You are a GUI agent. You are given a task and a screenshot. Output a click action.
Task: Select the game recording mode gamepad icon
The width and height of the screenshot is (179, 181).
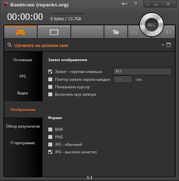pos(21,32)
